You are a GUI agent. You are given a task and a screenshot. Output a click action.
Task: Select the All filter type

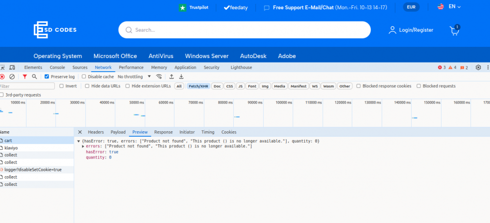pyautogui.click(x=179, y=86)
